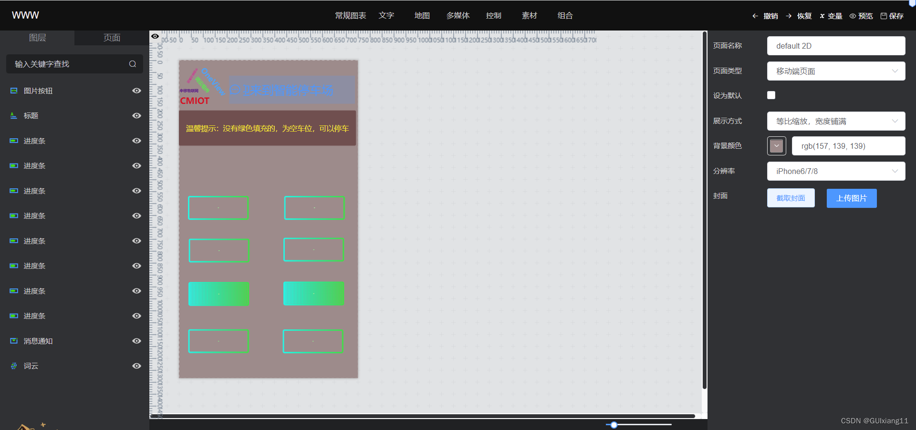Switch to the 图层 tab
The height and width of the screenshot is (430, 916).
point(37,38)
